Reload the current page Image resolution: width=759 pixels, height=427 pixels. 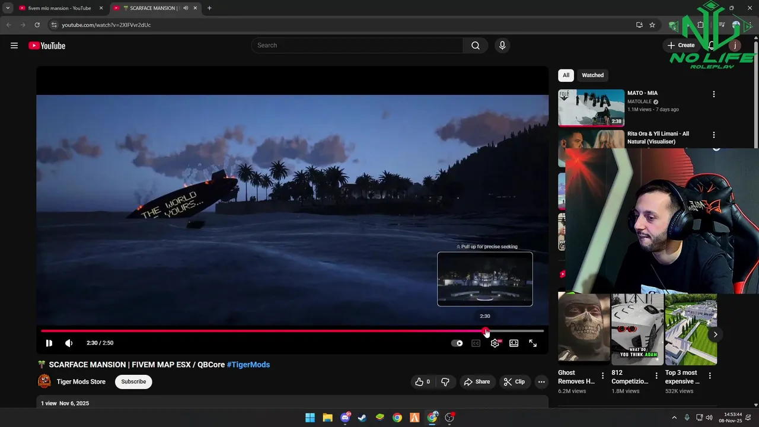pos(37,25)
